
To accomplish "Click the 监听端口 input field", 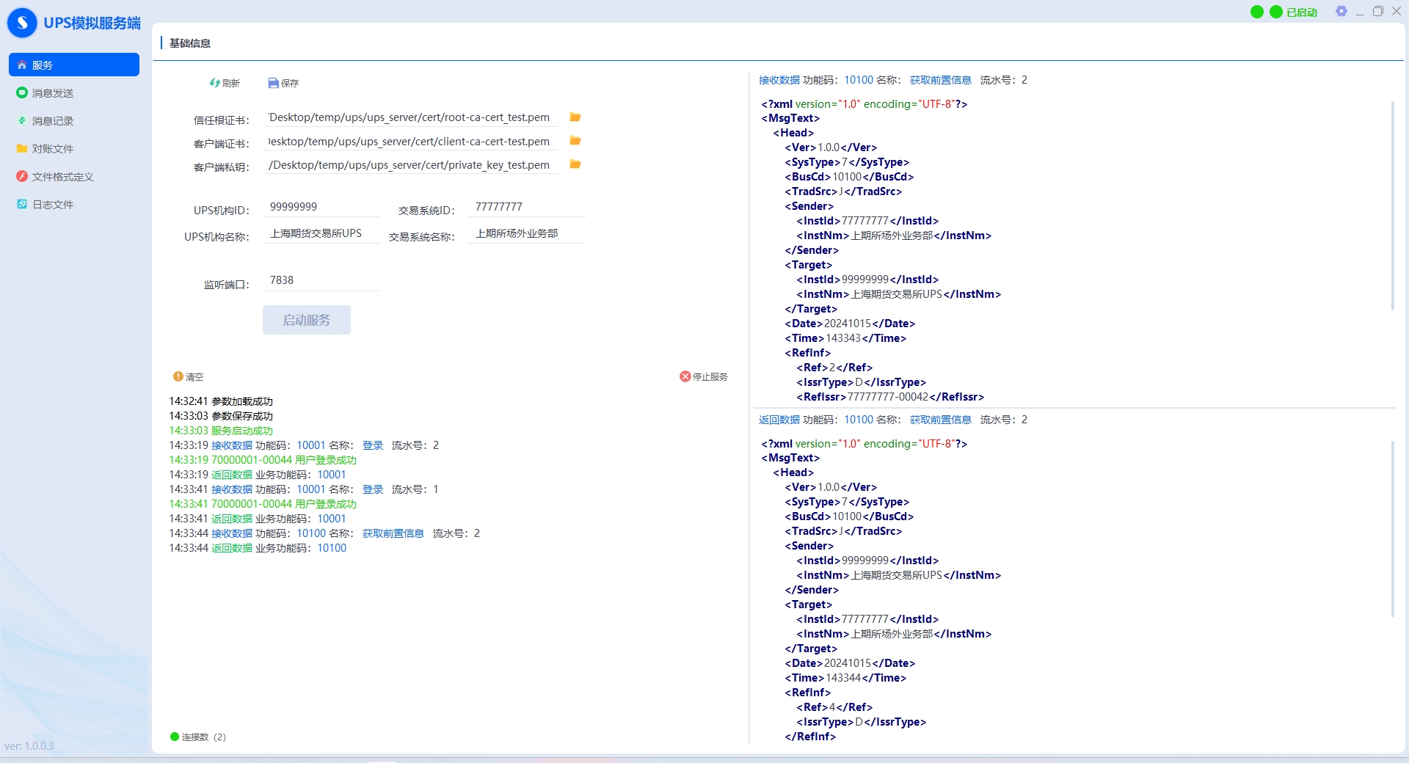I will click(321, 280).
